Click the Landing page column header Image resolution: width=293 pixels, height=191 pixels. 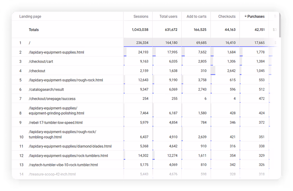[30, 16]
